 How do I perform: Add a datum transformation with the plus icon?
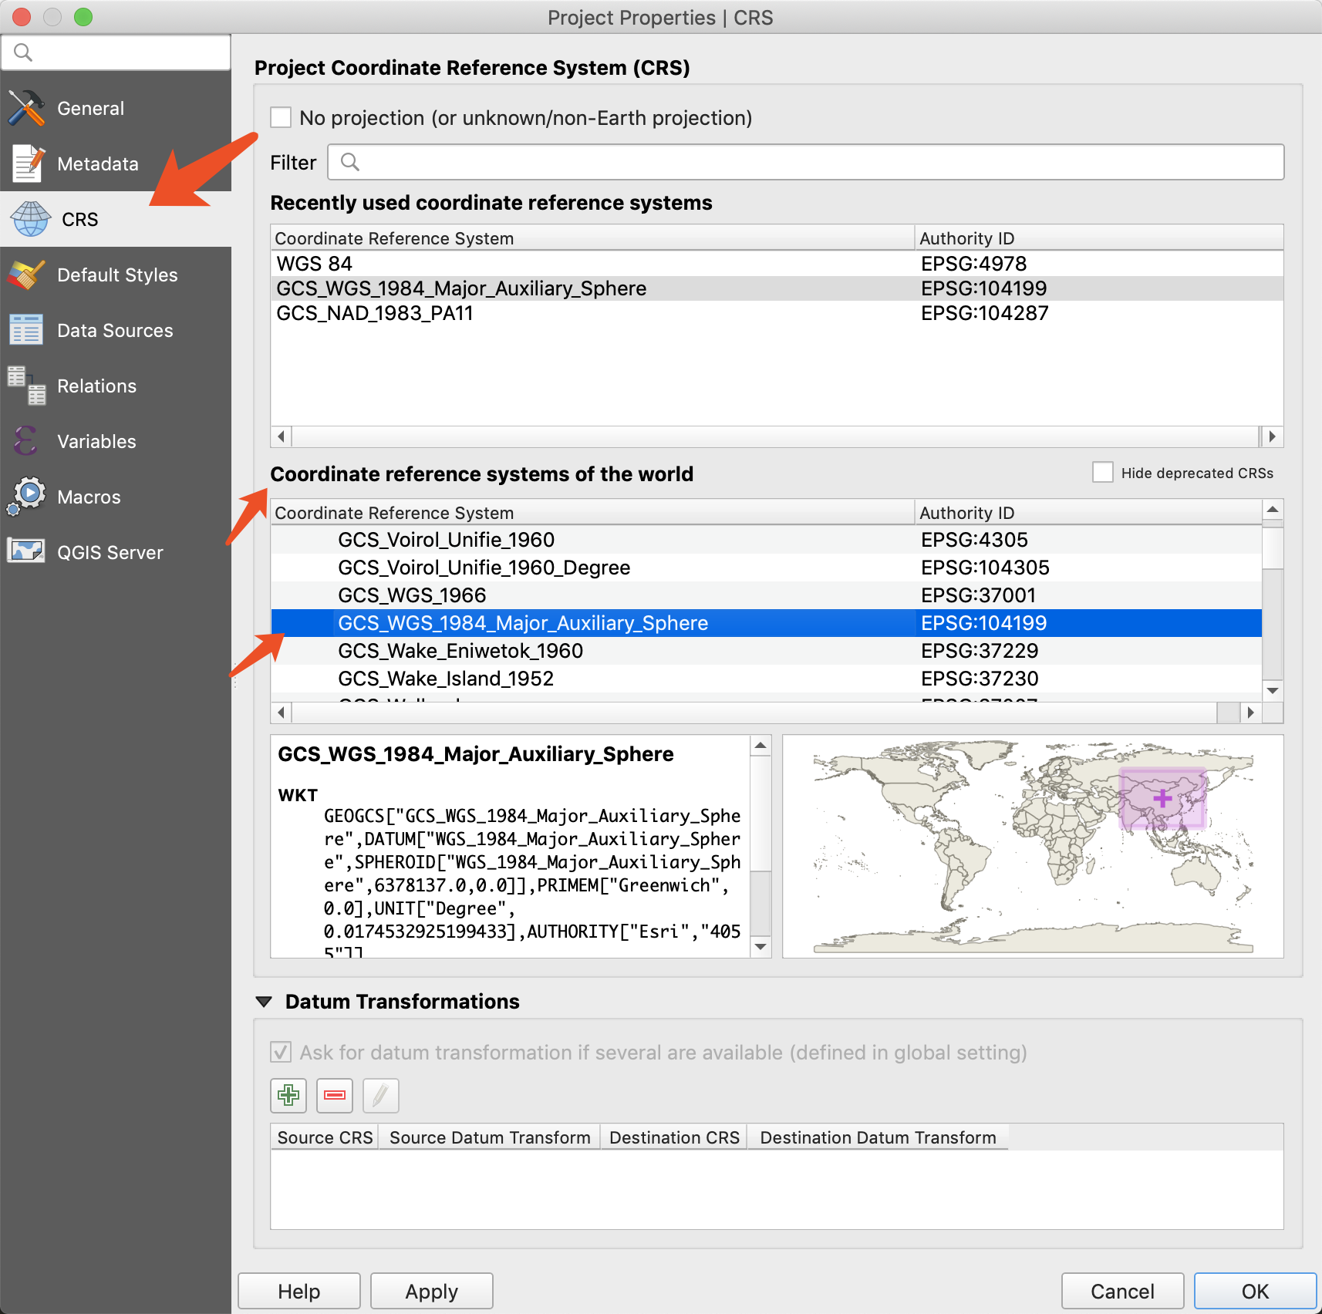[288, 1095]
